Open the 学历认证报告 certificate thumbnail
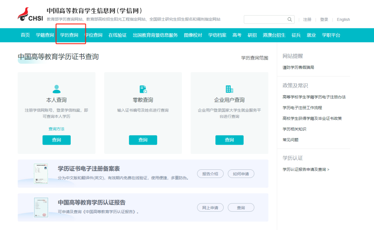 41,207
